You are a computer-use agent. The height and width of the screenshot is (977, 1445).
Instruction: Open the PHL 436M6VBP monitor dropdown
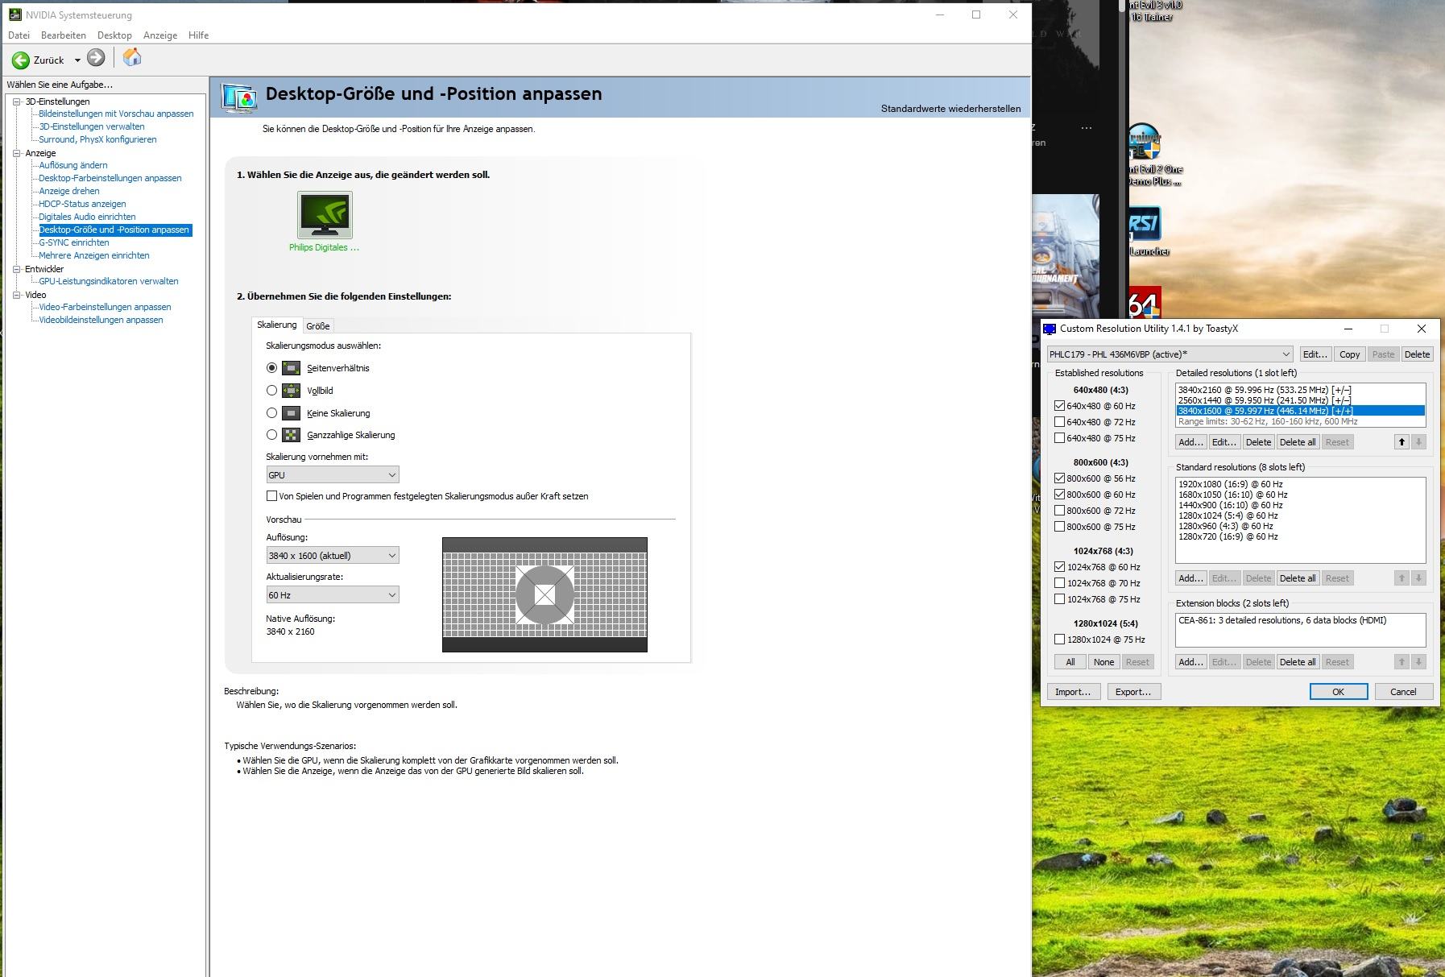pyautogui.click(x=1170, y=354)
